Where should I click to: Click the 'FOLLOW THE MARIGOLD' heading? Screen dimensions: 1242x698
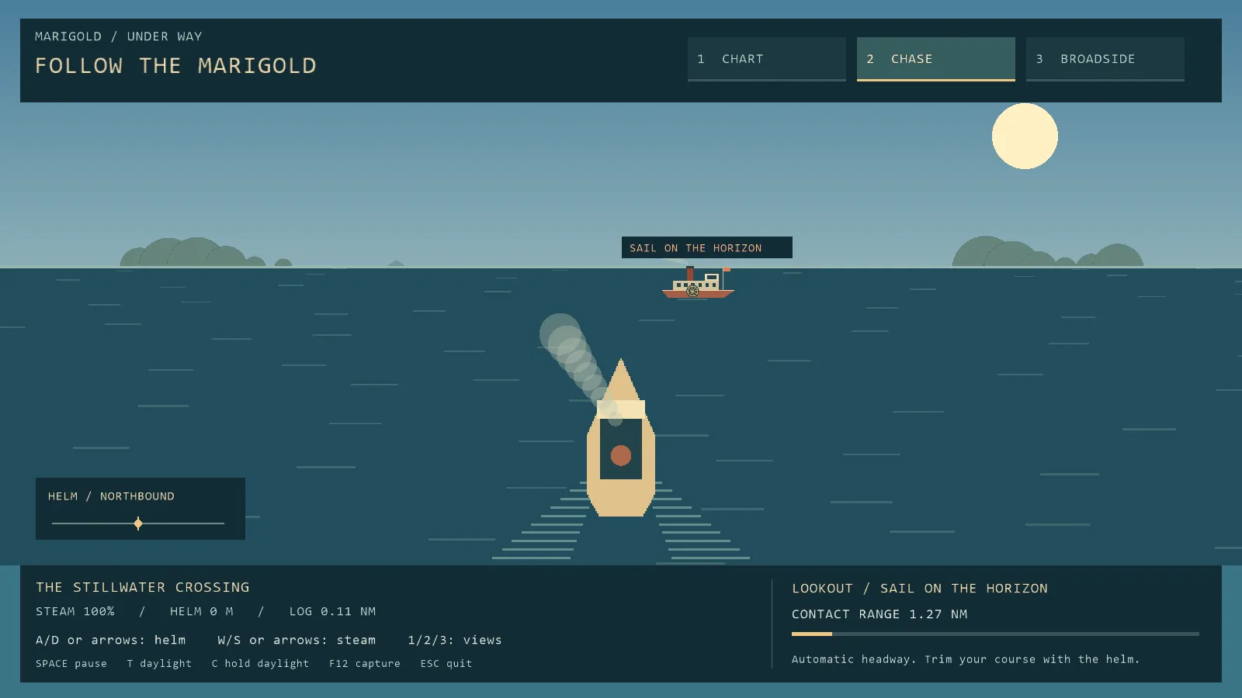pyautogui.click(x=175, y=66)
